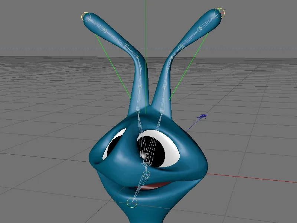The height and width of the screenshot is (223, 297).
Task: Click joint at base of right antenna
Action: click(162, 113)
